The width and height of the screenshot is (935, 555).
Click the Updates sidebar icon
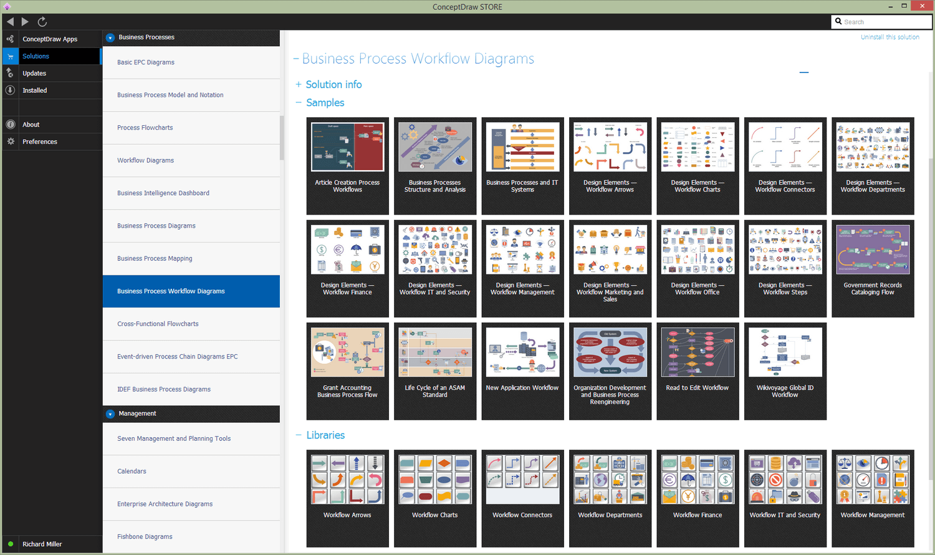(10, 73)
